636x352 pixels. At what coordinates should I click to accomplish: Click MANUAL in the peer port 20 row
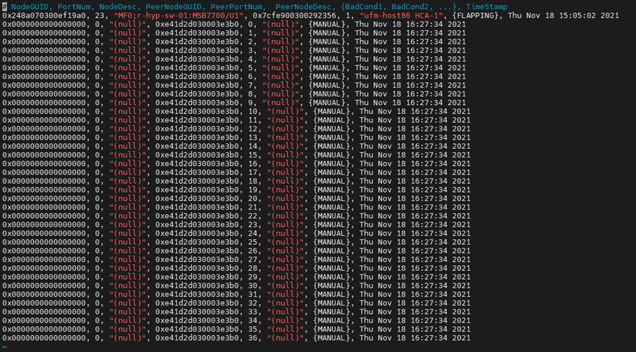click(334, 199)
